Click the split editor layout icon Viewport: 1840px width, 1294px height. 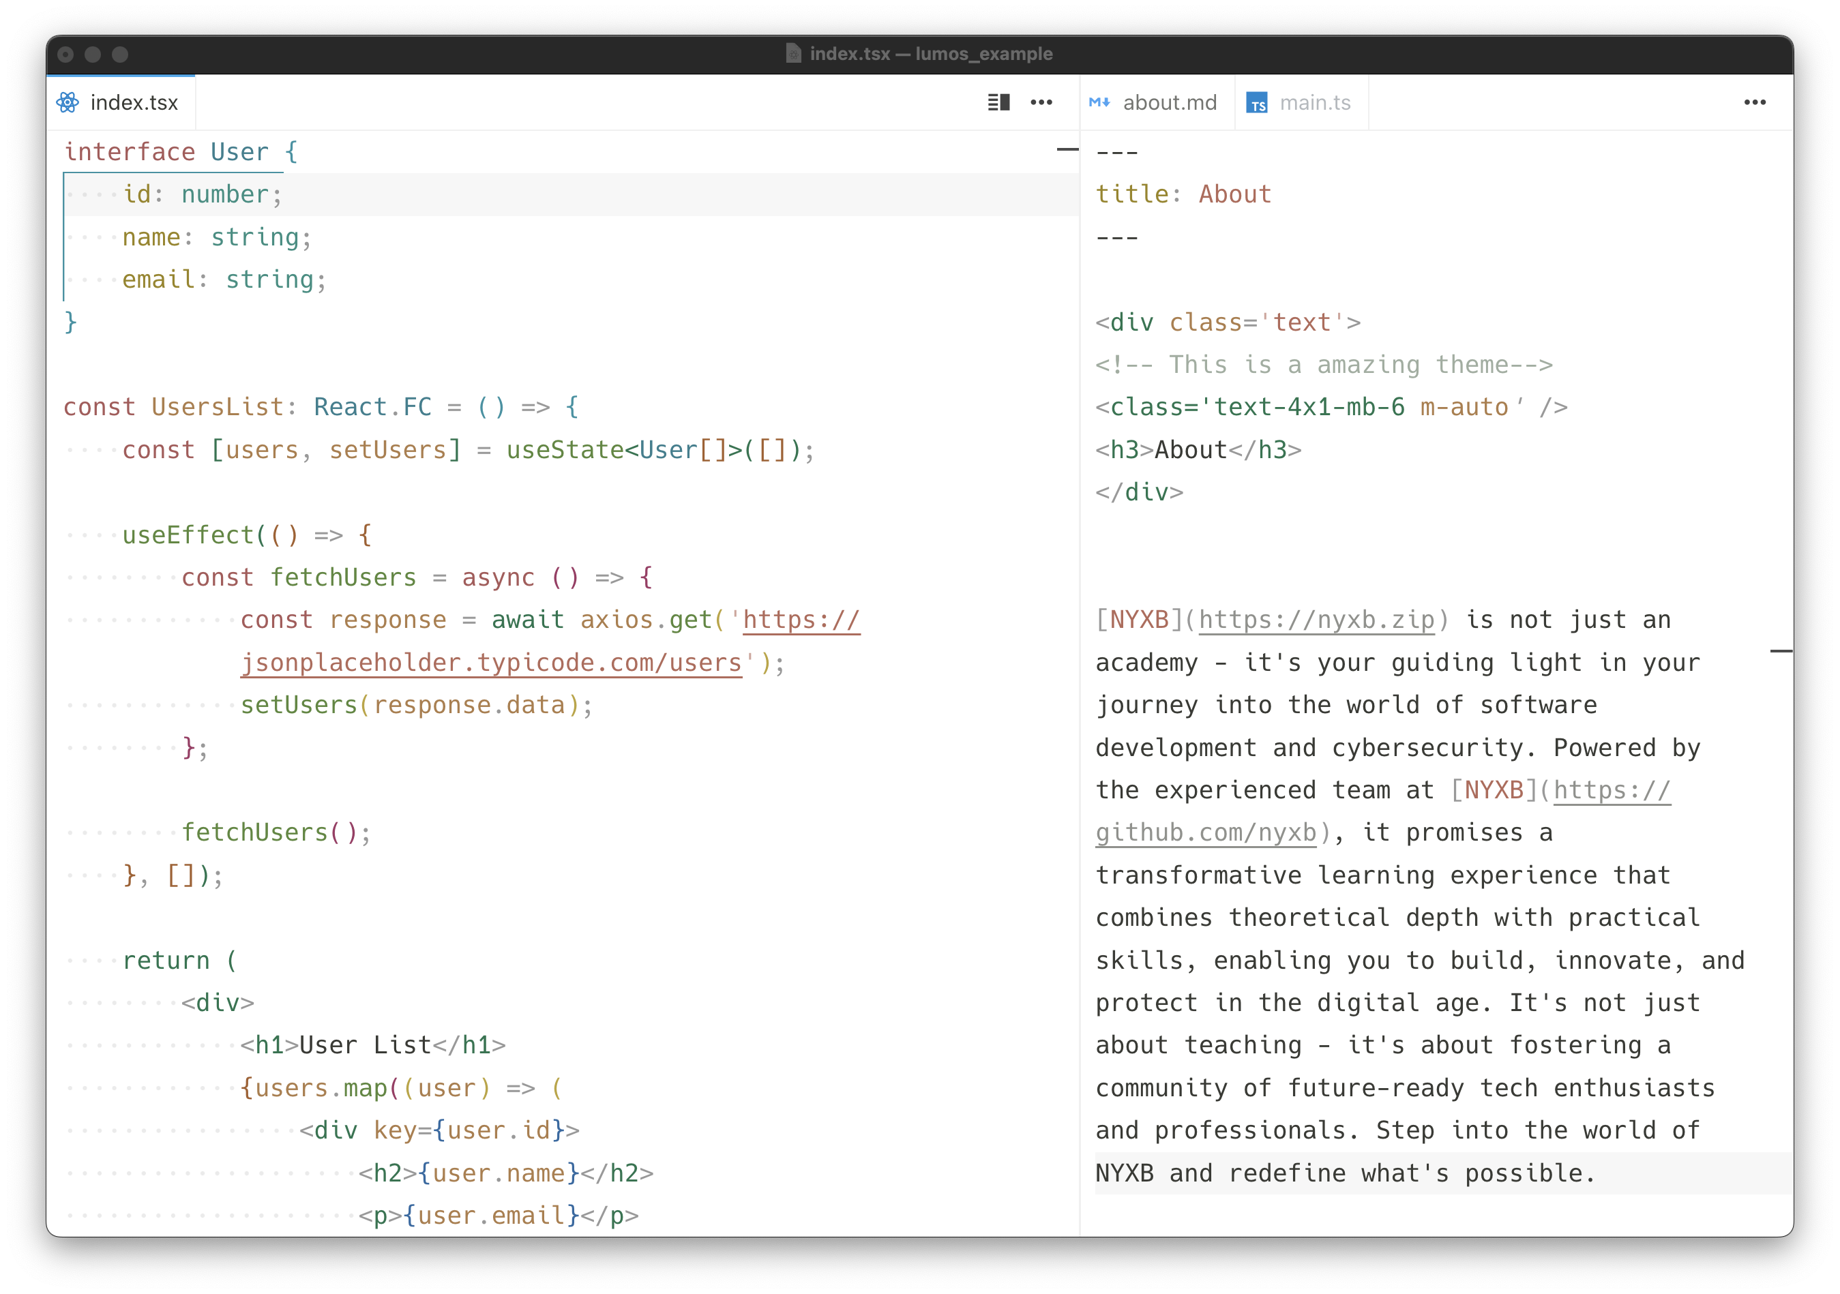[x=998, y=102]
